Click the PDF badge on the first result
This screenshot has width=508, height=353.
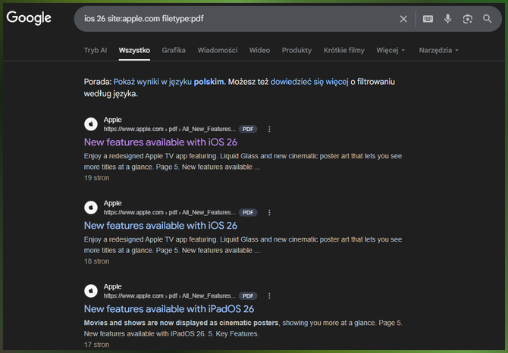(x=248, y=129)
